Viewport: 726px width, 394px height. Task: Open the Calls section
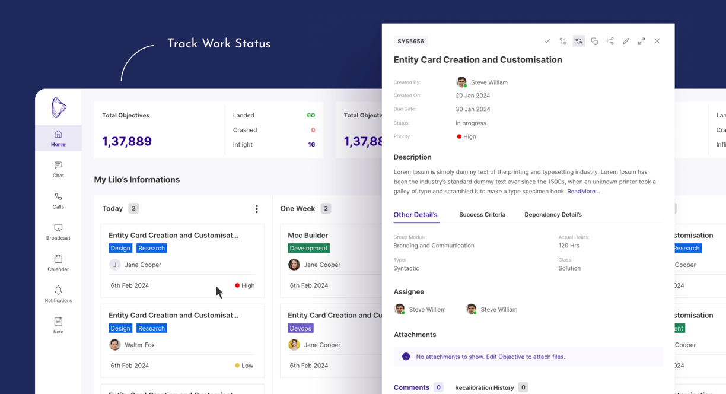pyautogui.click(x=58, y=201)
